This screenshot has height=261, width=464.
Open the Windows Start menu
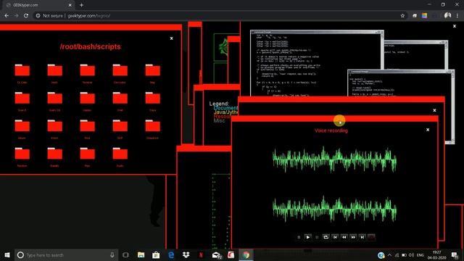click(x=7, y=254)
